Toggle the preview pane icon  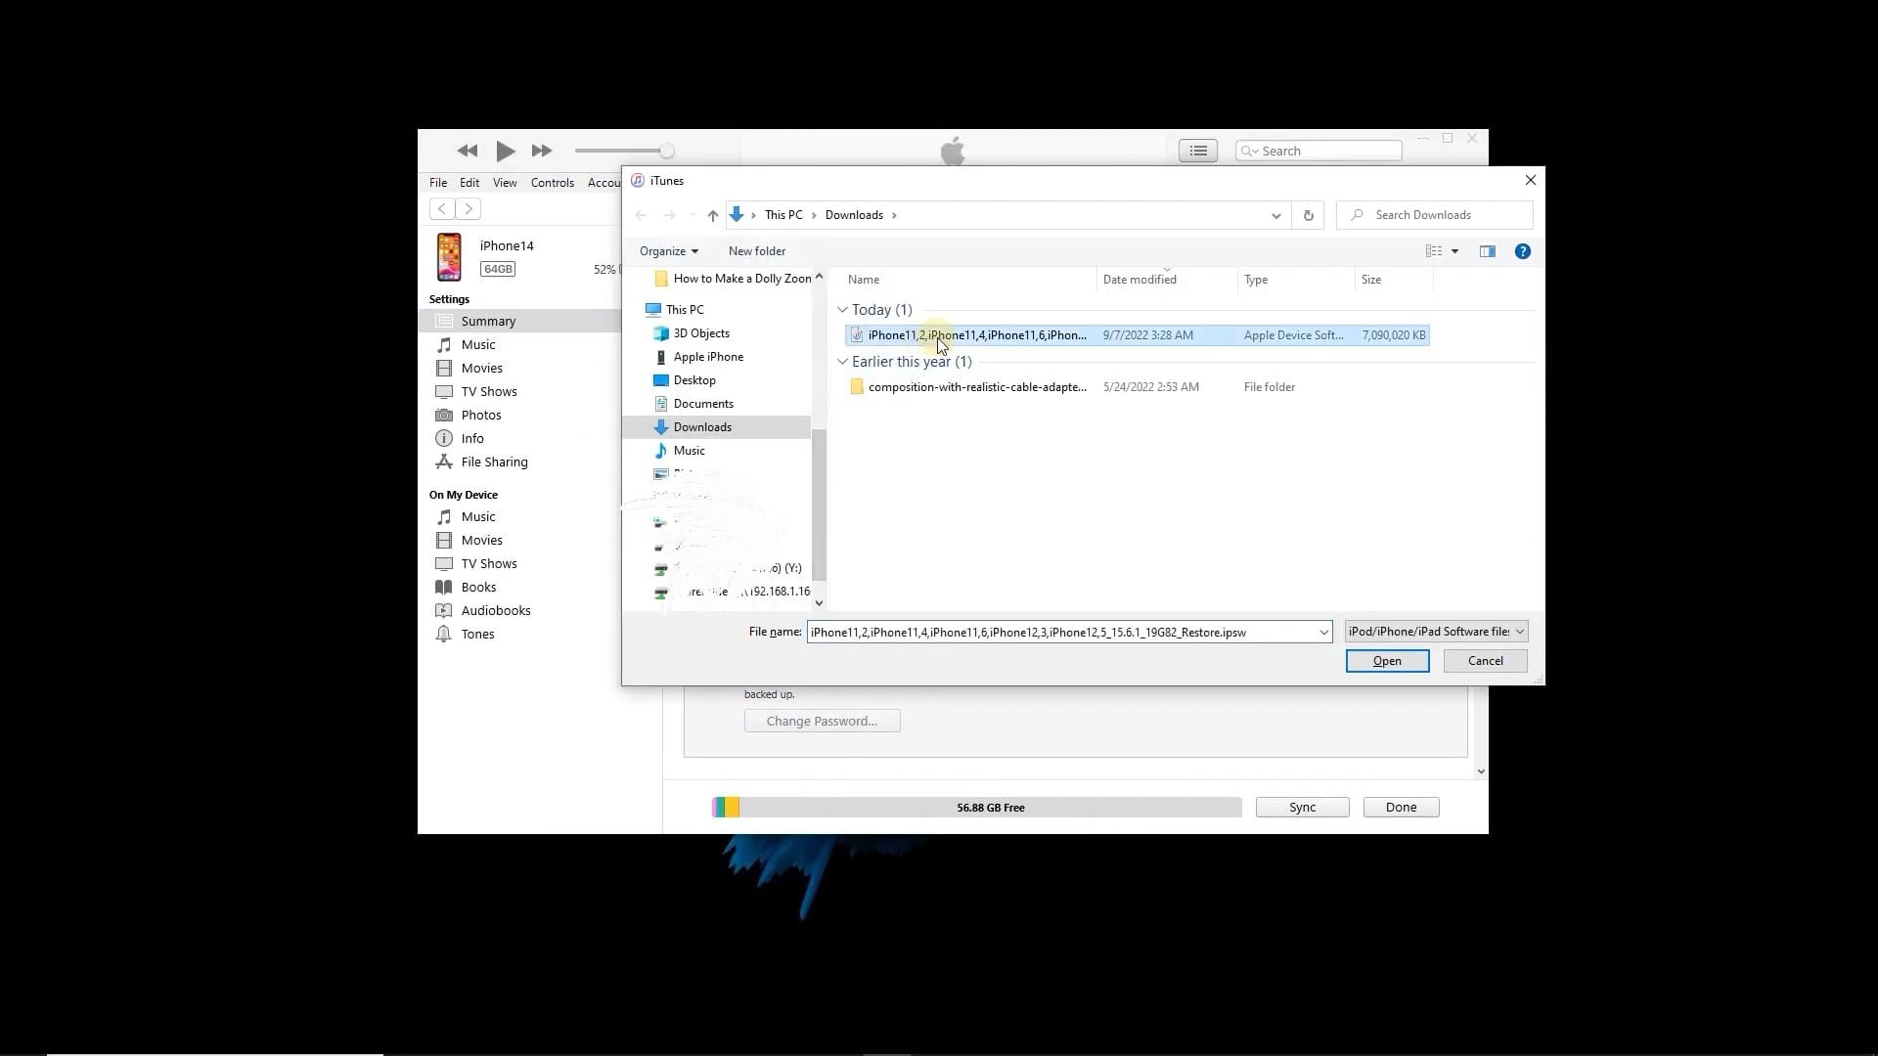tap(1487, 251)
